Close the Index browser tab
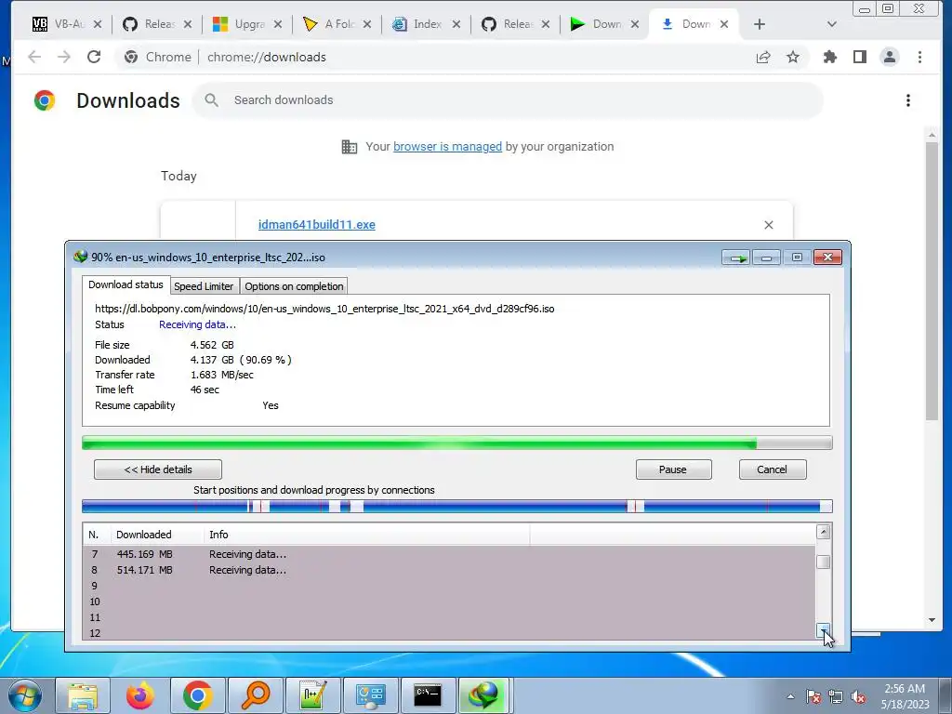The image size is (952, 714). click(x=456, y=24)
